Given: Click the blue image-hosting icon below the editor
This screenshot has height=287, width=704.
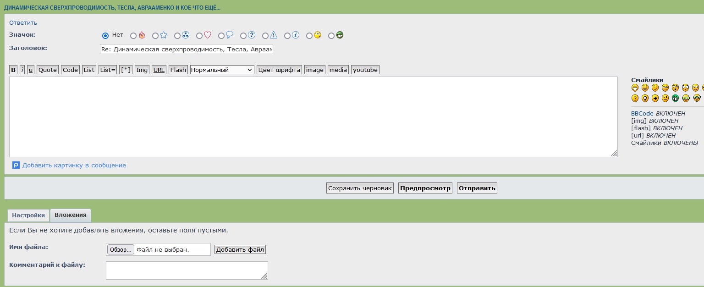Looking at the screenshot, I should point(16,165).
